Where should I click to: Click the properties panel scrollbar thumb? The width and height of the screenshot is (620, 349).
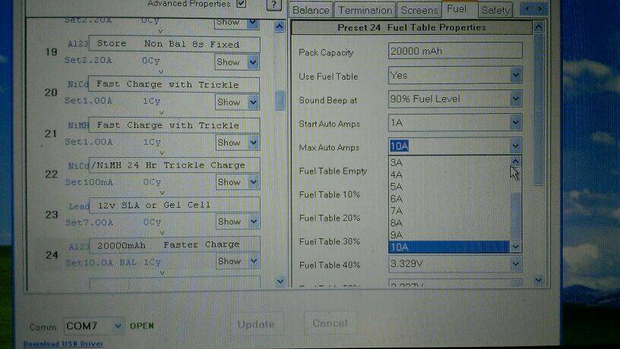(x=539, y=109)
